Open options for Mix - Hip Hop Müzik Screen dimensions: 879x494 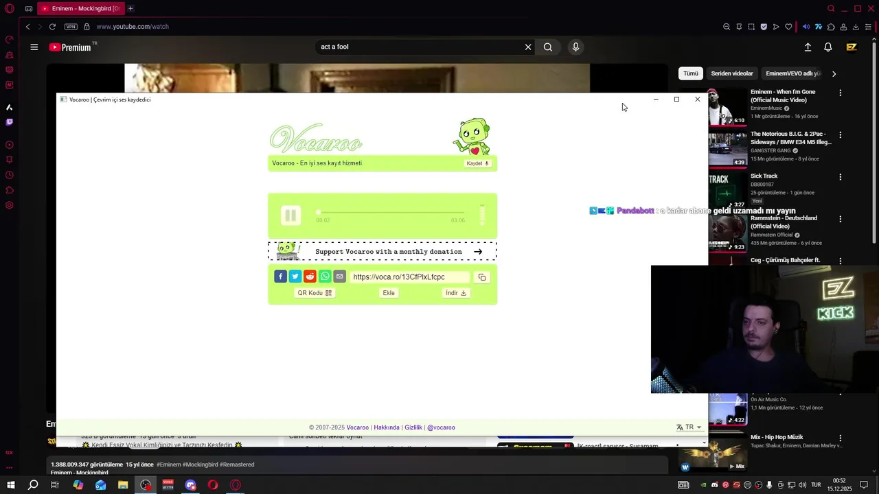click(x=840, y=438)
